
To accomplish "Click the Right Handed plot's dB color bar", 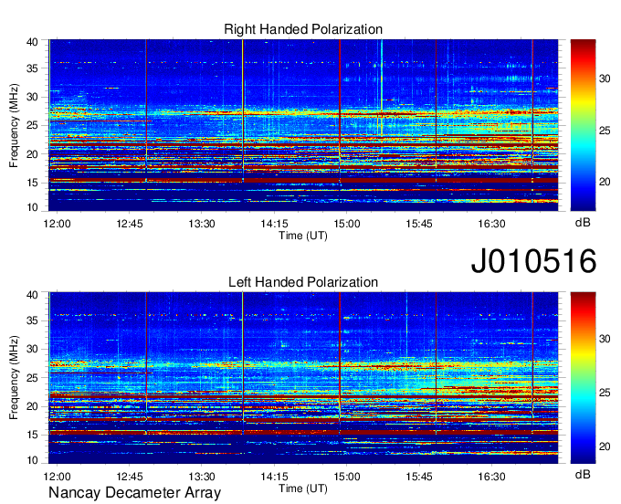I will tap(583, 125).
